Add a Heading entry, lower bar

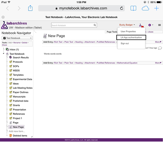pos(79,63)
